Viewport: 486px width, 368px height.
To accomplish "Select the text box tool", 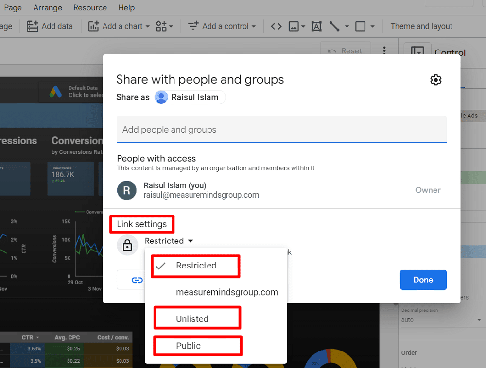I will [x=316, y=26].
